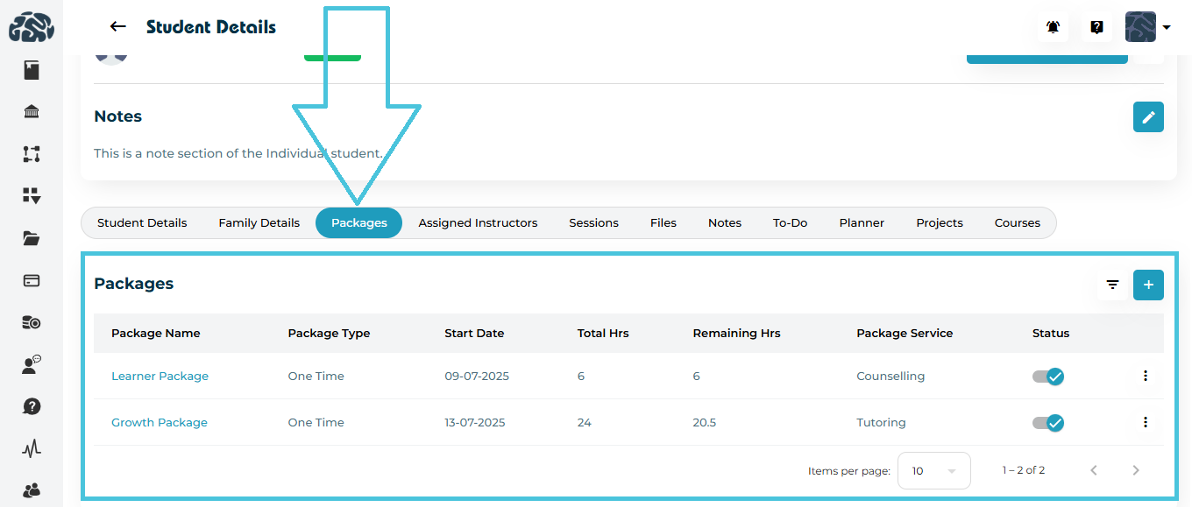1192x507 pixels.
Task: Expand the user profile dropdown arrow
Action: (1167, 28)
